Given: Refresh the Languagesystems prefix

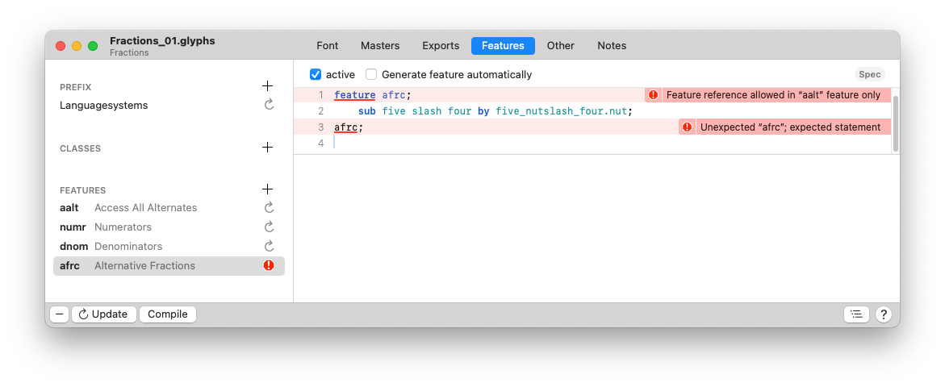Looking at the screenshot, I should [269, 105].
